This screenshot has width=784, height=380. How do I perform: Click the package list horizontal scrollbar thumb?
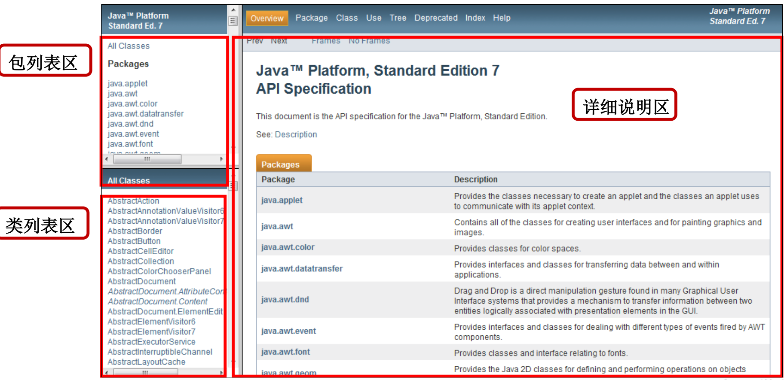(147, 159)
